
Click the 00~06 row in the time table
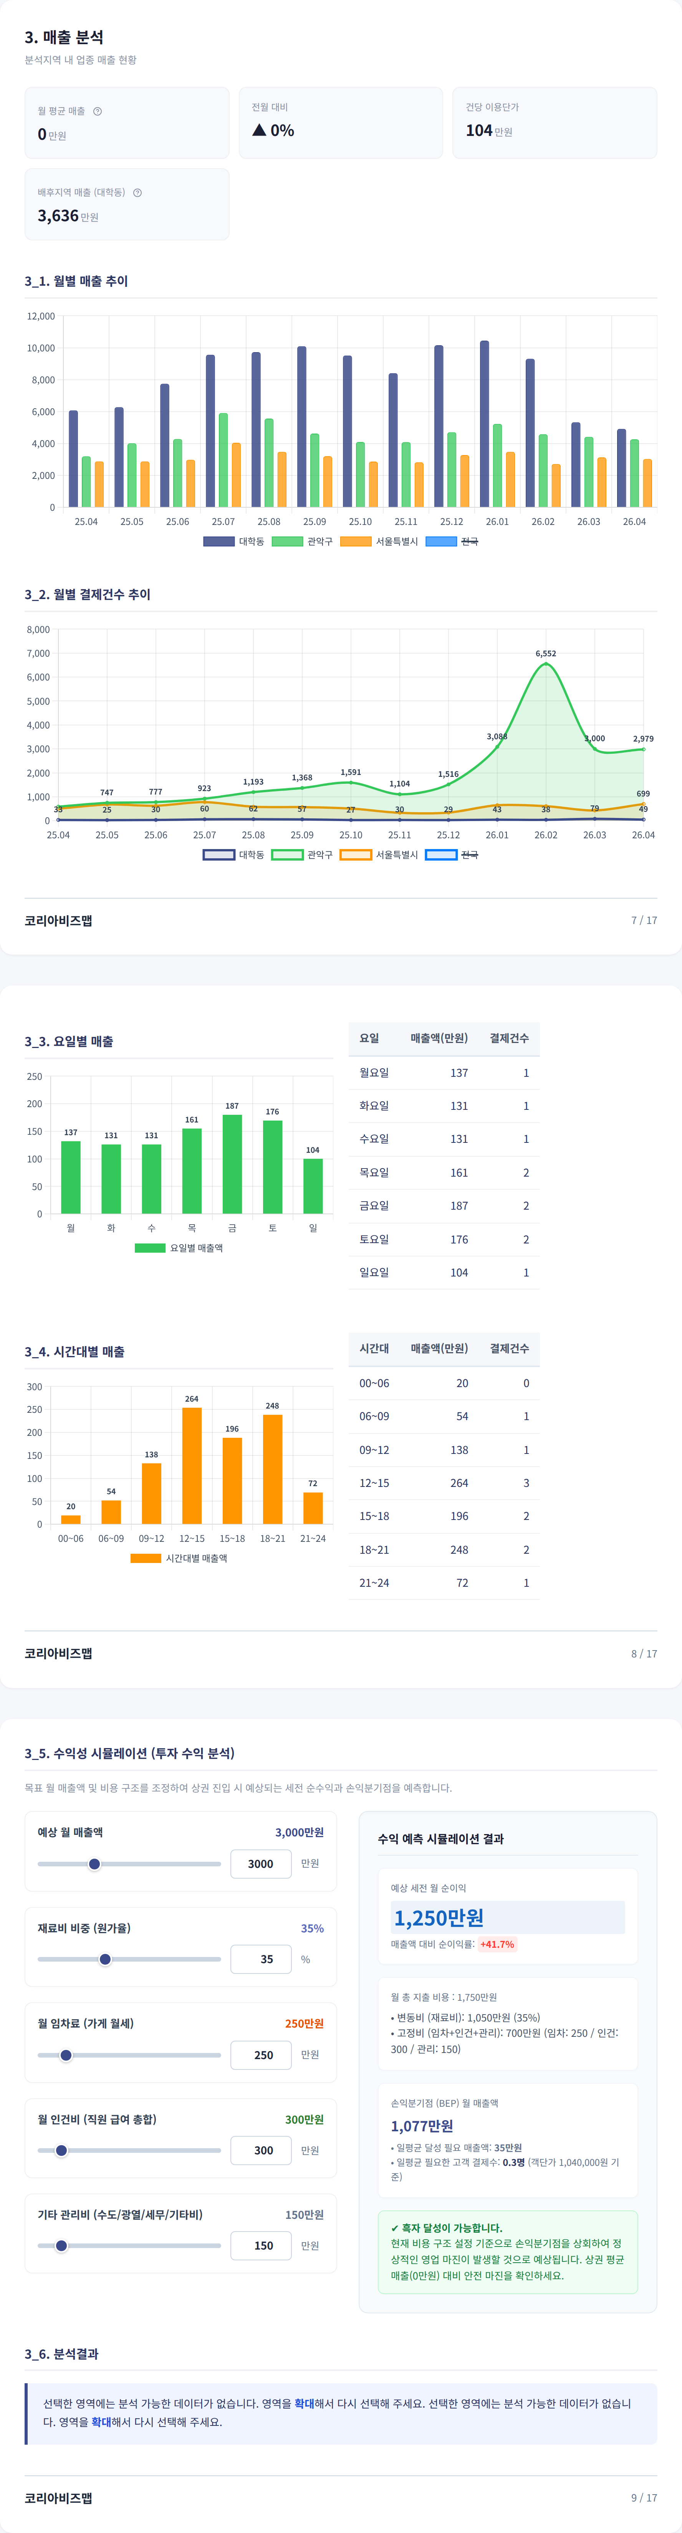tap(444, 1384)
